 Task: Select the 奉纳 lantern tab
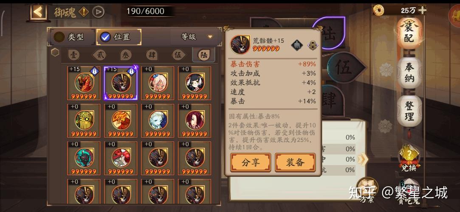[409, 73]
